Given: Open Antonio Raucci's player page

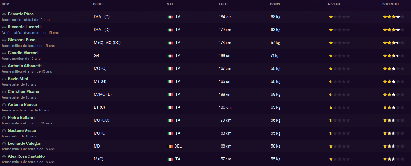Looking at the screenshot, I should [x=22, y=105].
